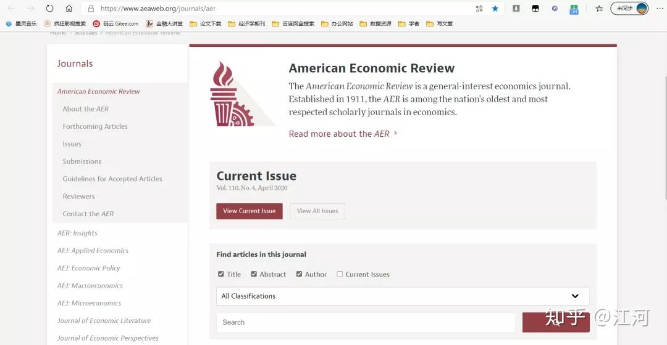
Task: Enable the Current Issues checkbox
Action: coord(340,274)
